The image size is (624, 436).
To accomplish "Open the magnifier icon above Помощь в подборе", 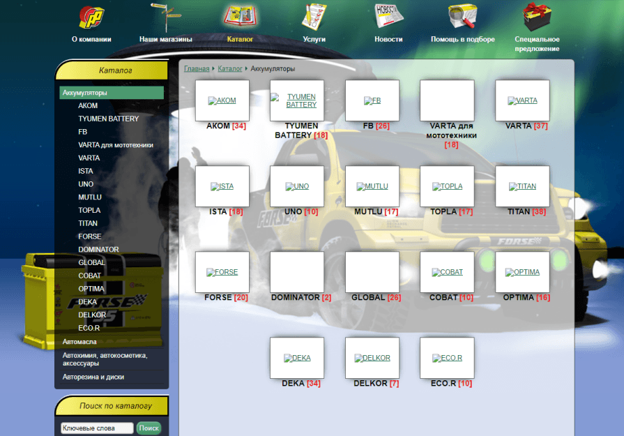I will pos(463,16).
